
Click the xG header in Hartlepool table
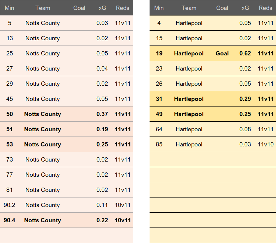click(x=245, y=8)
